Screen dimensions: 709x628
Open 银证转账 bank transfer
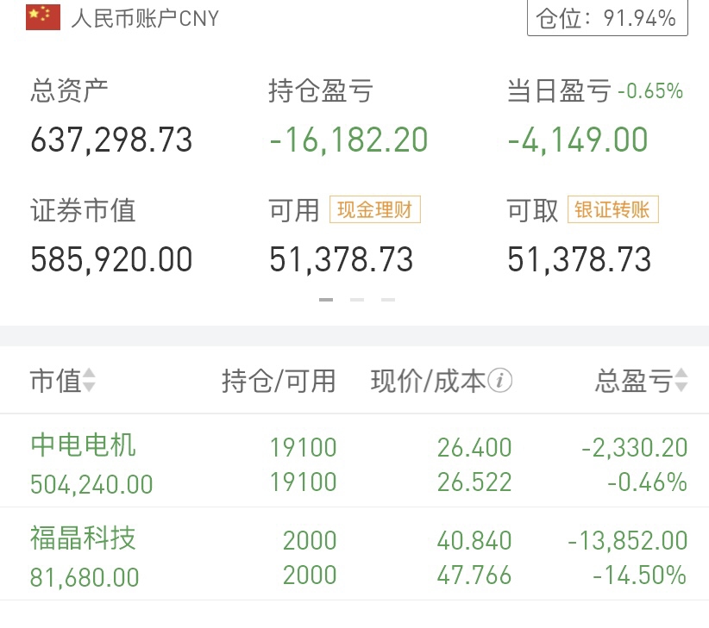pos(612,209)
